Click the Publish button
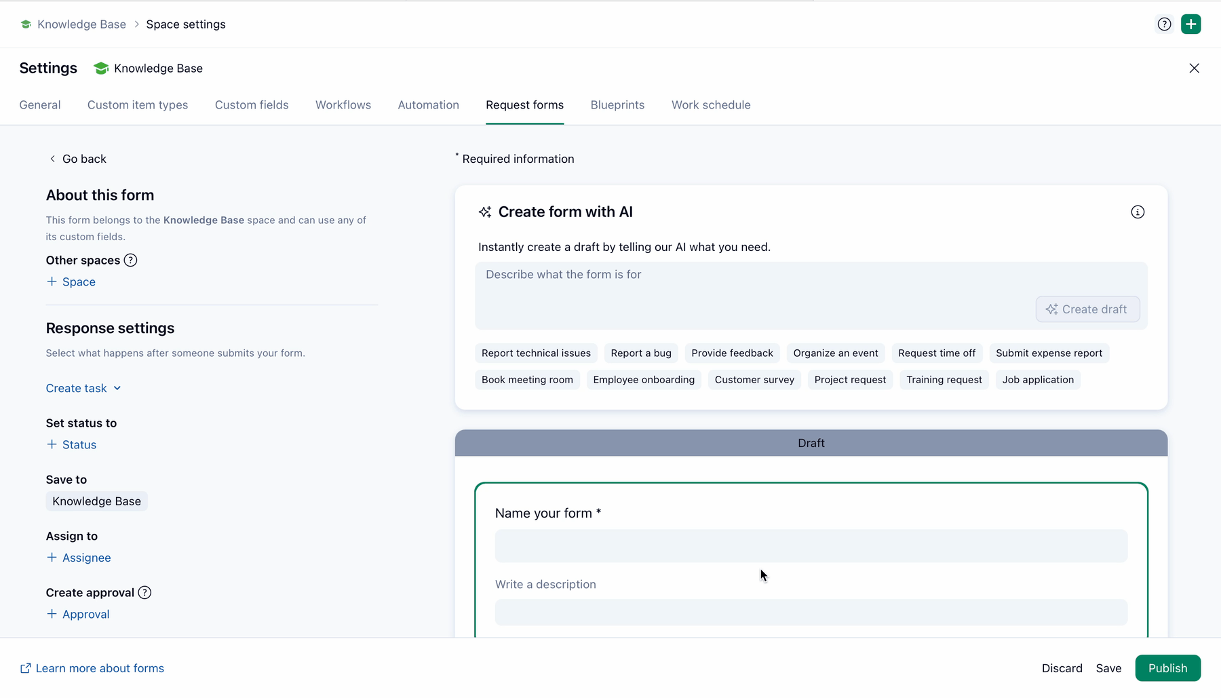Image resolution: width=1221 pixels, height=698 pixels. click(1167, 668)
